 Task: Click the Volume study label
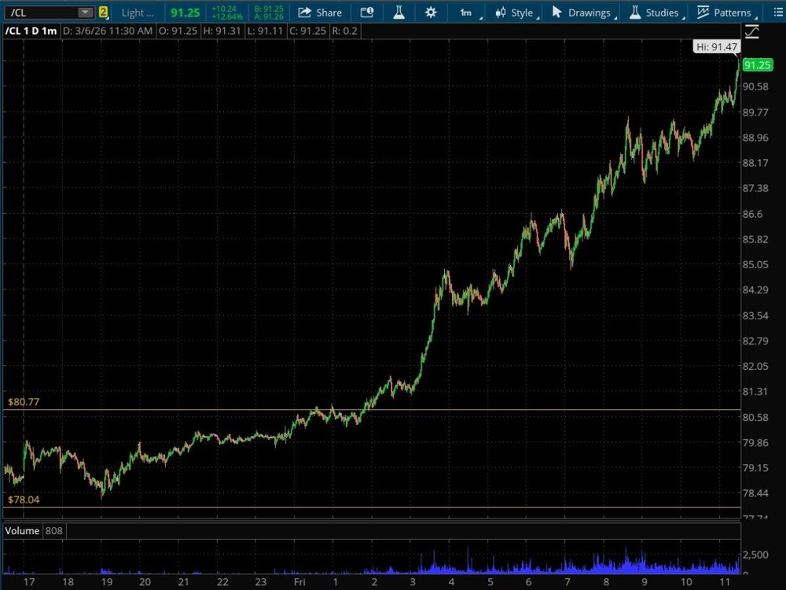tap(22, 531)
